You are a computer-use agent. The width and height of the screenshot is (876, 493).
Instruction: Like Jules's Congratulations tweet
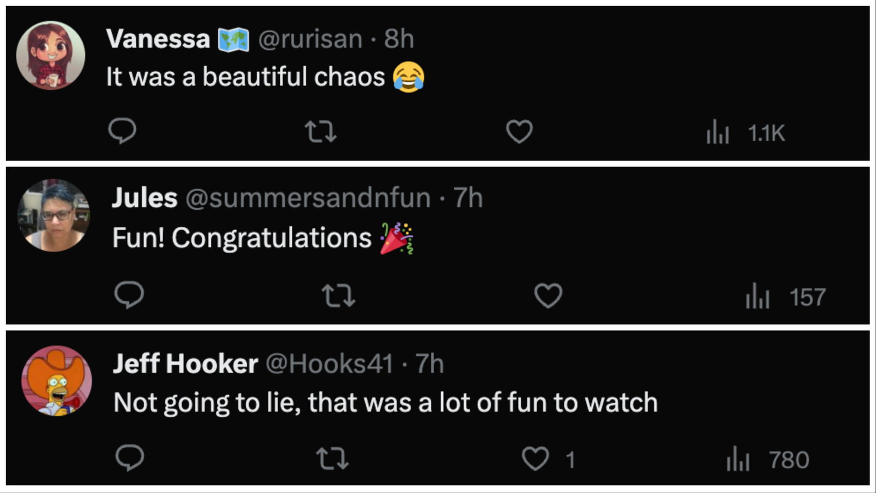point(548,296)
